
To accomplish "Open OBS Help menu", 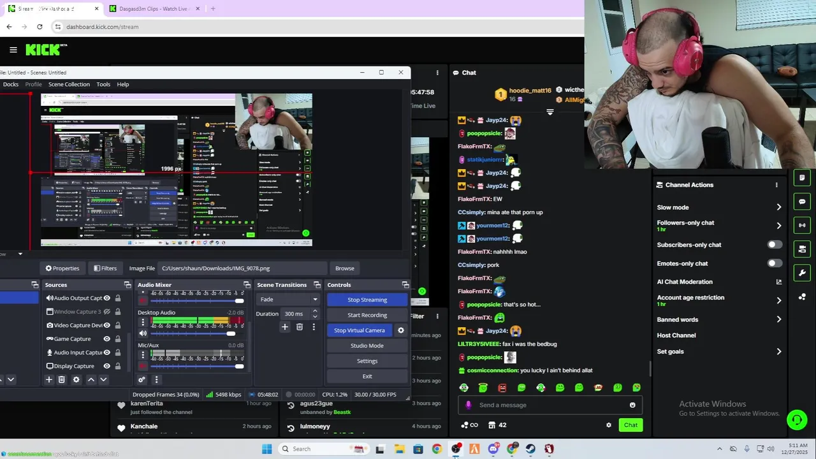I will tap(123, 84).
